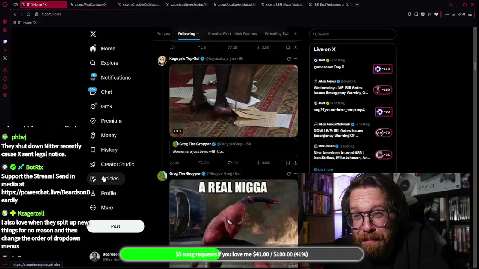Reload the current page

tap(28, 14)
